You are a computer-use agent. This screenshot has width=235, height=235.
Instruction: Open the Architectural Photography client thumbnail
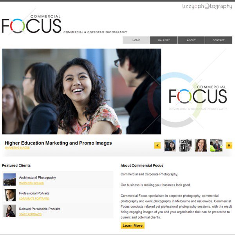pos(9,179)
